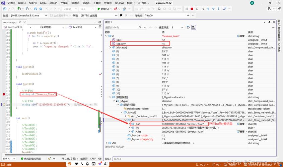The width and height of the screenshot is (283, 167).
Task: Click the Hot Reload flame icon
Action: click(x=116, y=9)
